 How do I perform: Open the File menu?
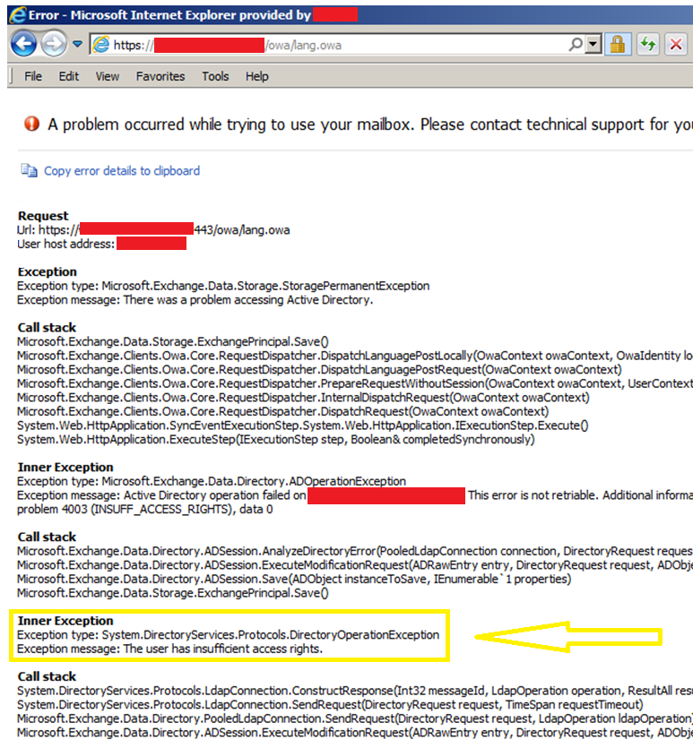pyautogui.click(x=33, y=76)
